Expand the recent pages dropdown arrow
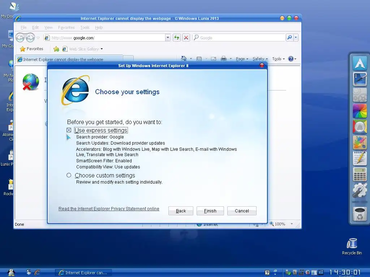 click(x=38, y=38)
